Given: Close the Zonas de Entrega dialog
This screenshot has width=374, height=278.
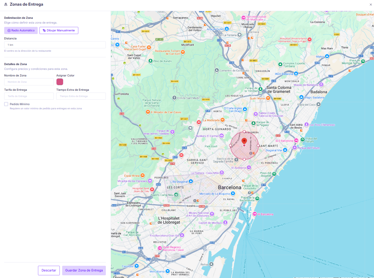Looking at the screenshot, I should 371,4.
